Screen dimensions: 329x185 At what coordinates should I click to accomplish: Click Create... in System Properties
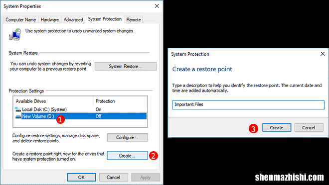click(x=127, y=156)
